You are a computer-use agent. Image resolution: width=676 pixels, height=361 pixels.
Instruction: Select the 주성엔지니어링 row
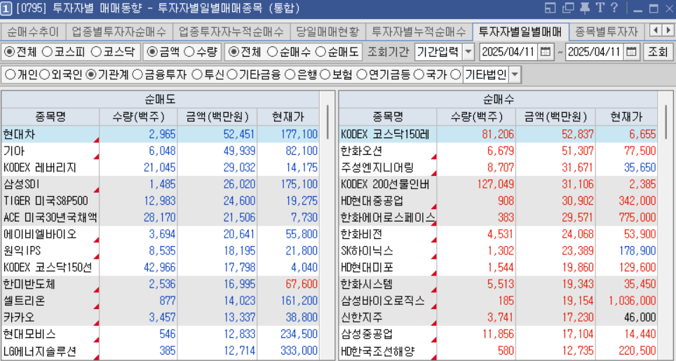(498, 168)
